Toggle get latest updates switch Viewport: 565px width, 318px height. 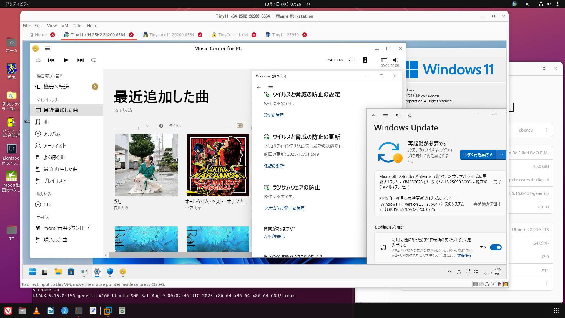pos(496,247)
